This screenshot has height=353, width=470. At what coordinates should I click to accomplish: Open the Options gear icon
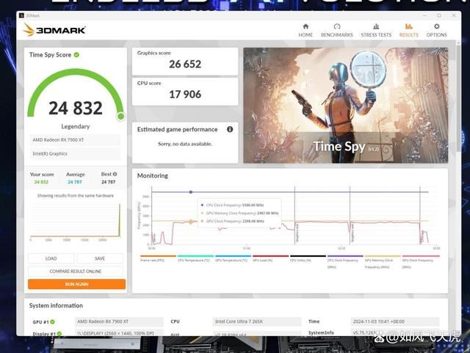(x=437, y=26)
